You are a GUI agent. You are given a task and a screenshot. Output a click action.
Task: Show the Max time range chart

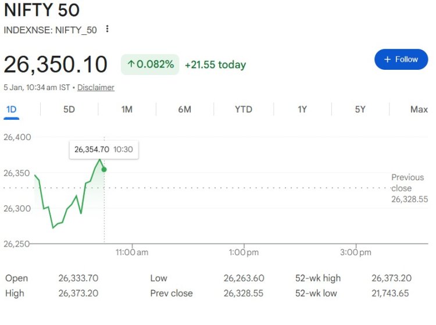419,109
